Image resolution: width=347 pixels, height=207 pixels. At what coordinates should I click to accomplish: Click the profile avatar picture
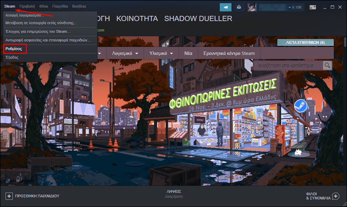(252, 7)
